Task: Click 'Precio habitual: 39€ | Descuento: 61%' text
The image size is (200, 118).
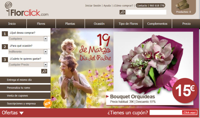Action: 133,102
